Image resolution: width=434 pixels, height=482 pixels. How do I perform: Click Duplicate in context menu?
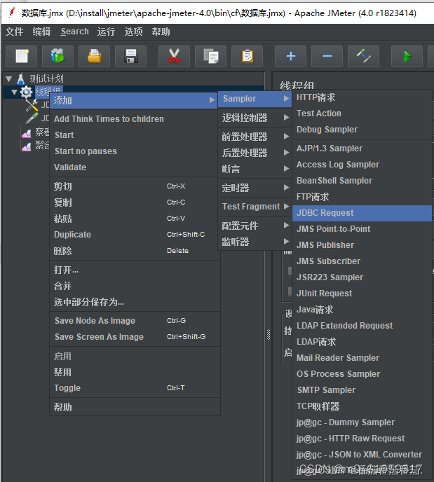pos(133,235)
